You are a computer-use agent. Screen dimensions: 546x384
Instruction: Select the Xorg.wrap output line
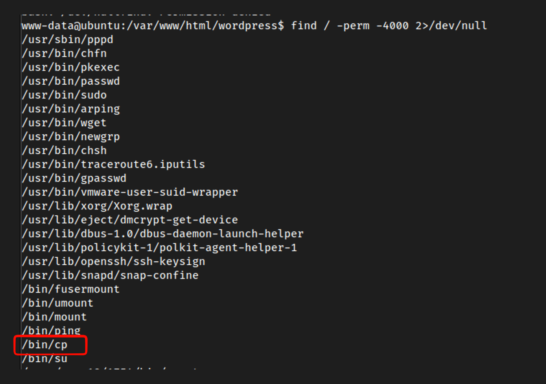coord(97,206)
